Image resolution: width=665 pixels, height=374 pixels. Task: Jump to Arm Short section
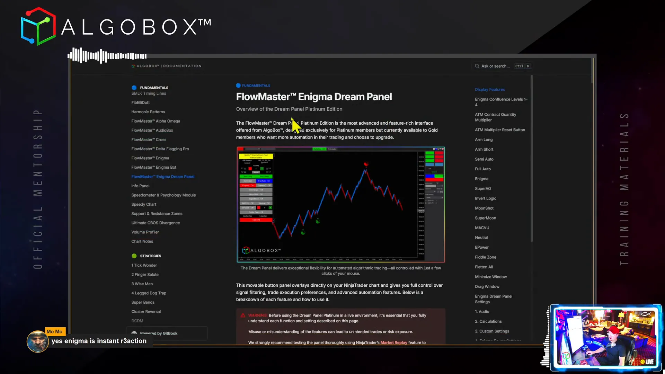484,150
